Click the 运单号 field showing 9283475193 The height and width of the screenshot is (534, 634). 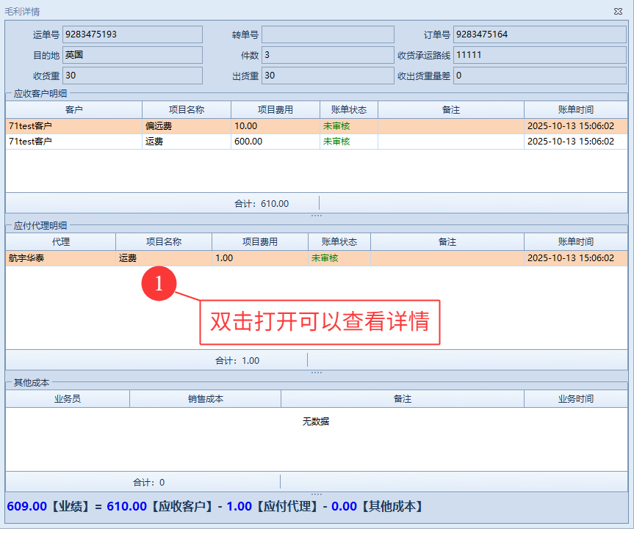click(x=132, y=34)
